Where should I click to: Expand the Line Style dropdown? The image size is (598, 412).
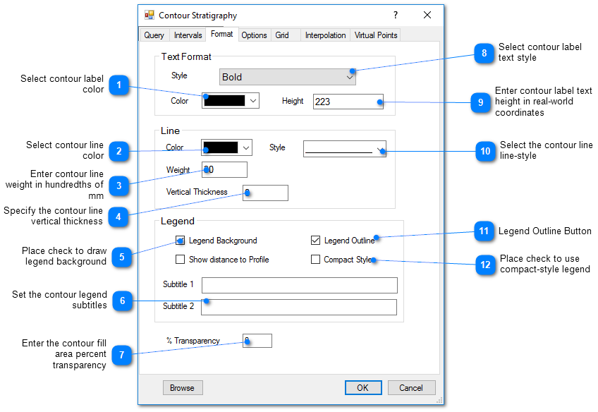[x=345, y=148]
